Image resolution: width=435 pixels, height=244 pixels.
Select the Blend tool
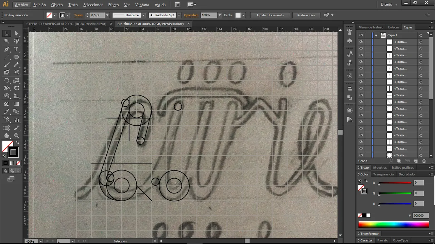click(x=16, y=112)
